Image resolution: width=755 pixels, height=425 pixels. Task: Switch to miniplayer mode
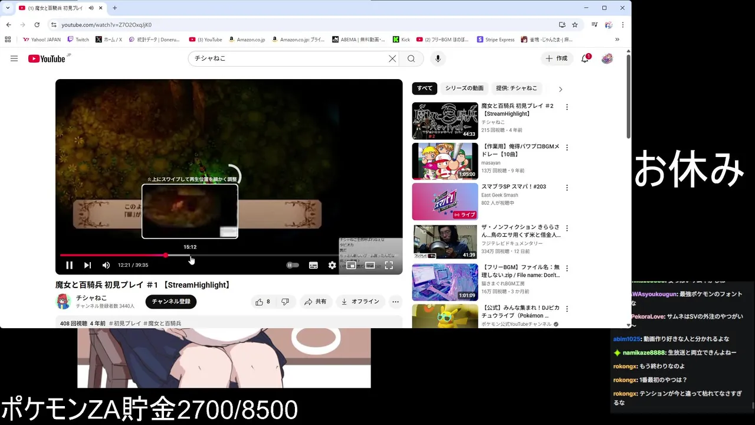pyautogui.click(x=351, y=266)
